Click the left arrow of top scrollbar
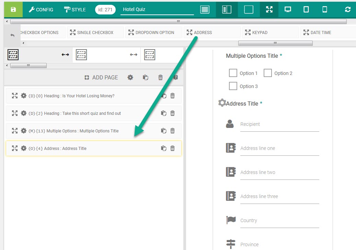Image resolution: width=356 pixels, height=250 pixels. click(7, 21)
